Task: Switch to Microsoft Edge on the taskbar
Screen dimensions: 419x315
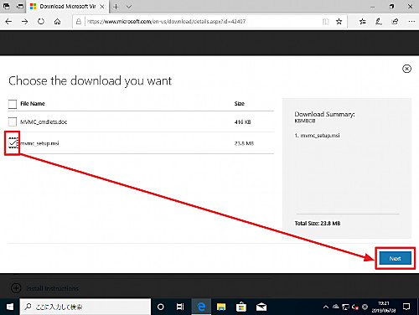Action: (x=201, y=307)
